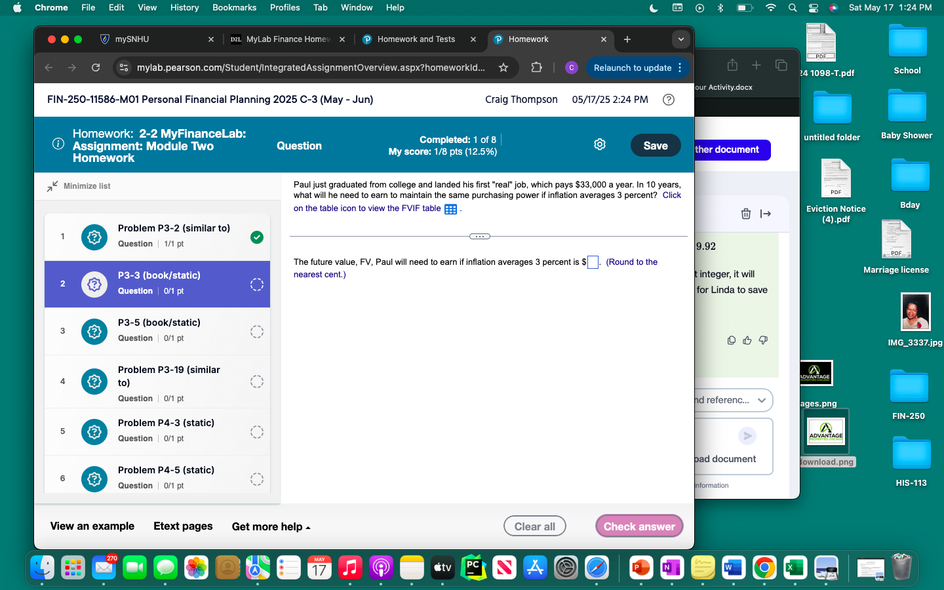Bookmark this page using the address bar star
The width and height of the screenshot is (944, 590).
(503, 67)
